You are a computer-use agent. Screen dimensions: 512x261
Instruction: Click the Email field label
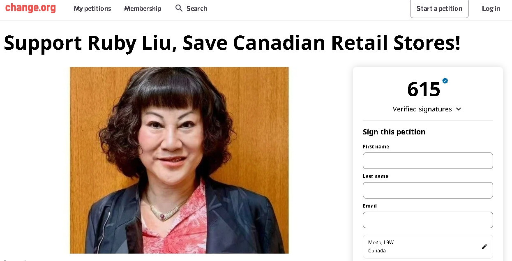[x=370, y=206]
